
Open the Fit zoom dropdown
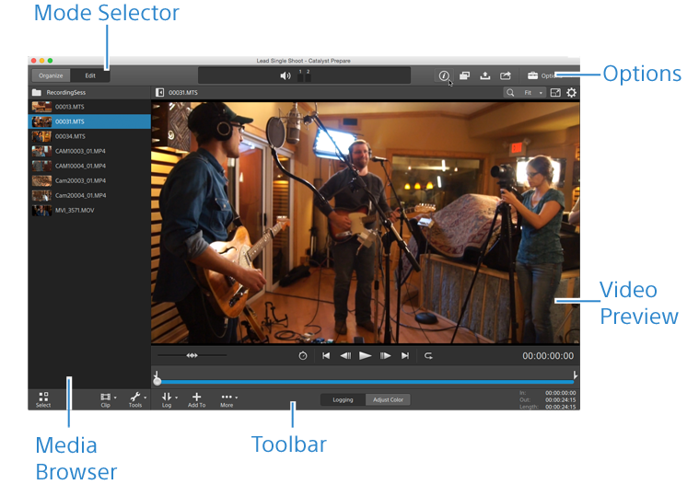click(532, 93)
